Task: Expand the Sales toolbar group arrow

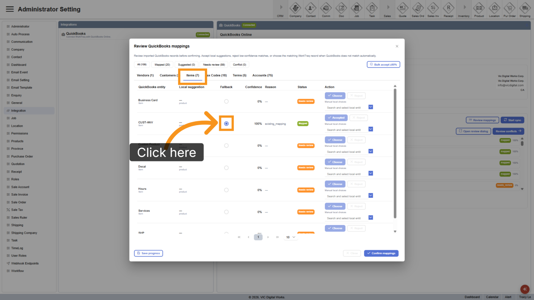Action: [388, 7]
